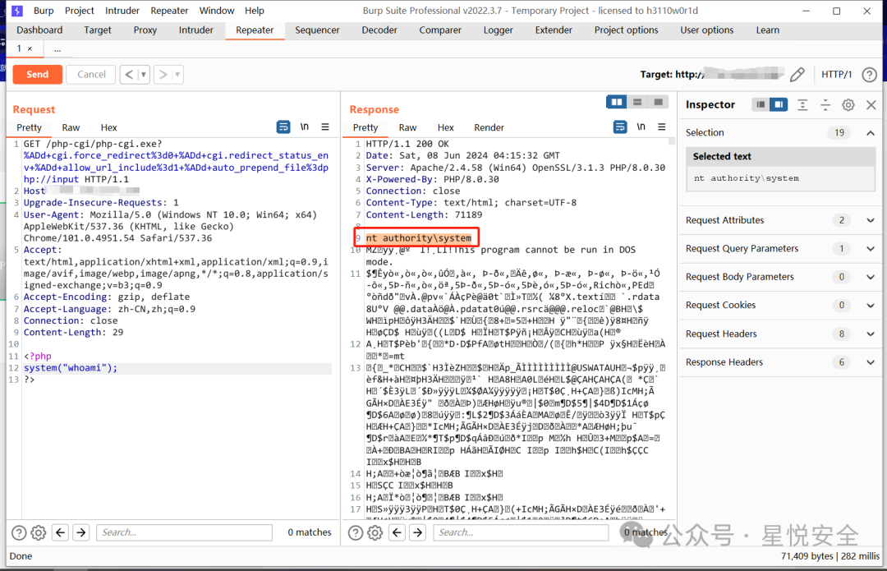Image resolution: width=887 pixels, height=571 pixels.
Task: Open the Intruder menu
Action: pos(122,11)
